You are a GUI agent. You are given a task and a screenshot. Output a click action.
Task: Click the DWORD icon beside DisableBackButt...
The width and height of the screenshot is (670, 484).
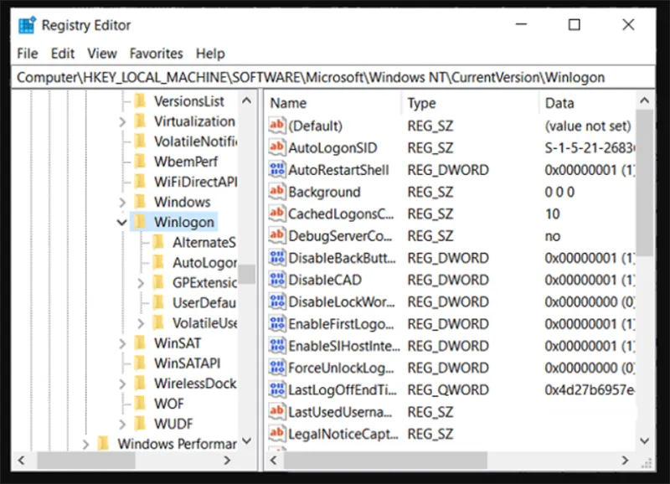277,258
